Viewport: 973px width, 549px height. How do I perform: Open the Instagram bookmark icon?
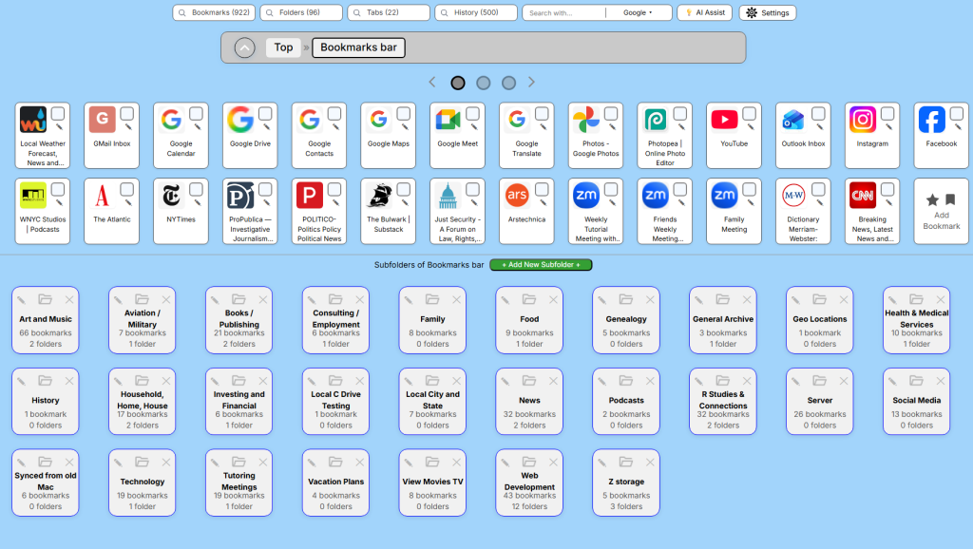(x=862, y=120)
